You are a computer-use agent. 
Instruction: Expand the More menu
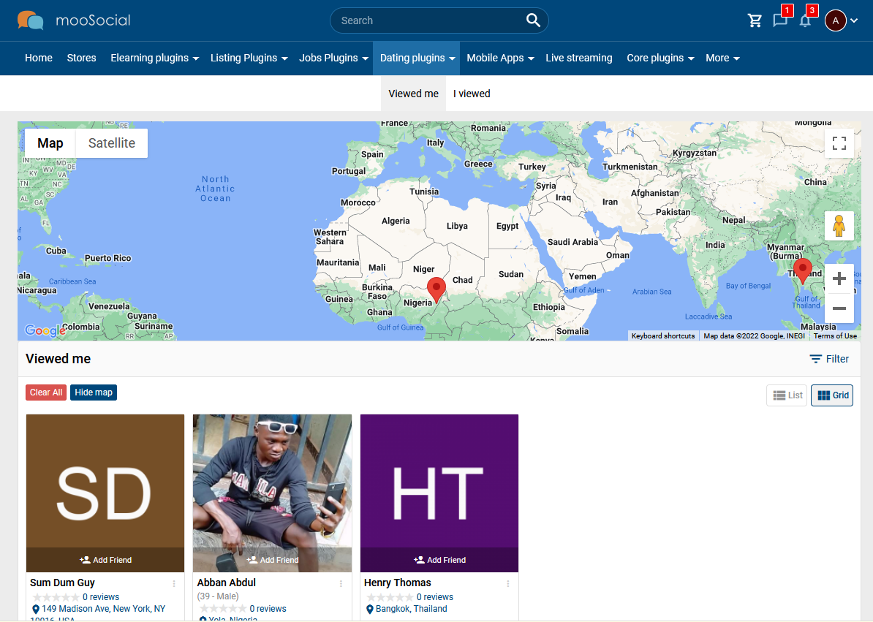point(722,58)
